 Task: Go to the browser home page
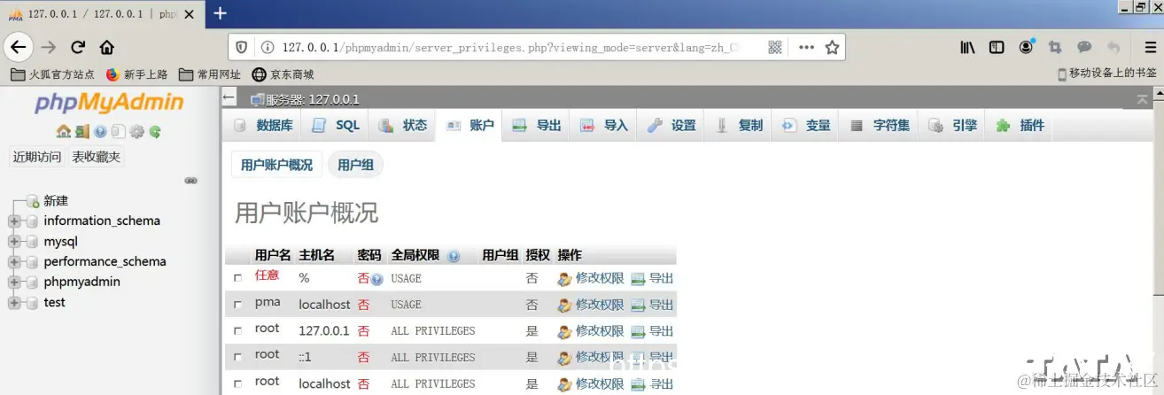pos(106,47)
